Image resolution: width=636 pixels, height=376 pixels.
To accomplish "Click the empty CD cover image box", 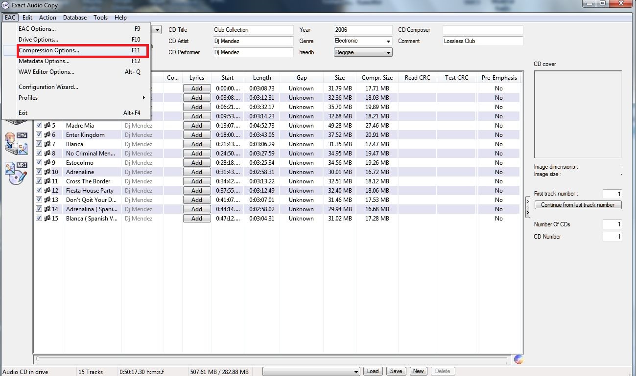I will click(x=578, y=114).
